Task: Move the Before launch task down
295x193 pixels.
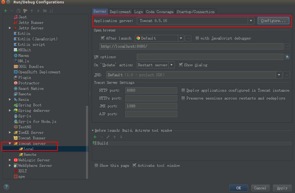Action: (x=121, y=137)
